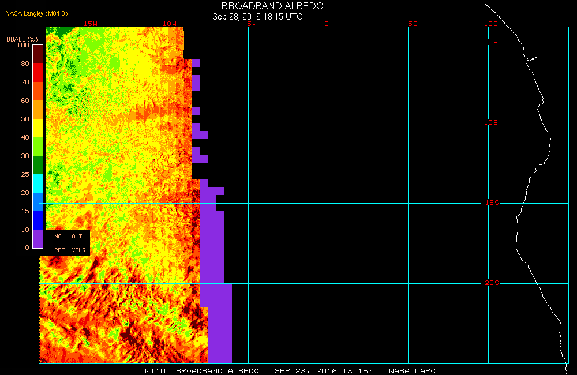Click the light green 30-40 legend swatch
The image size is (577, 375).
[x=38, y=147]
